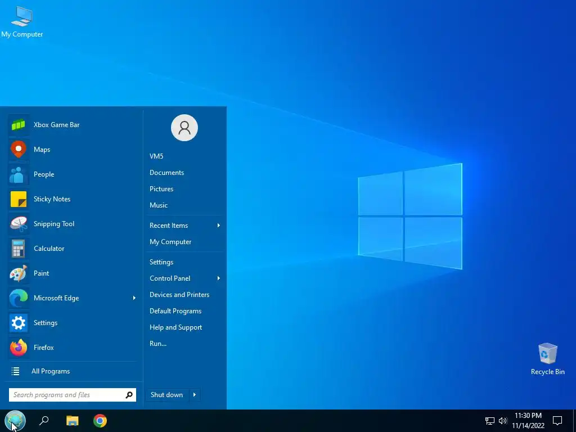Click the Shut down button

point(166,395)
